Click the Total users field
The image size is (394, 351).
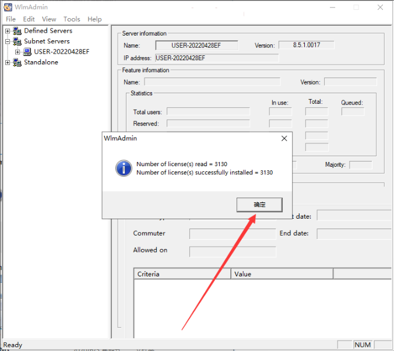pos(208,111)
